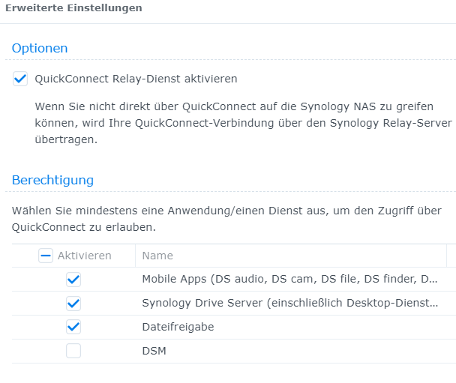Toggle the Aktivieren select-all header checkbox
This screenshot has width=456, height=383.
tap(46, 256)
